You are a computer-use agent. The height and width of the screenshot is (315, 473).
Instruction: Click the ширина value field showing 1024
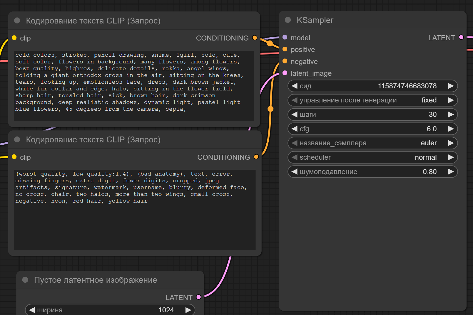(110, 310)
